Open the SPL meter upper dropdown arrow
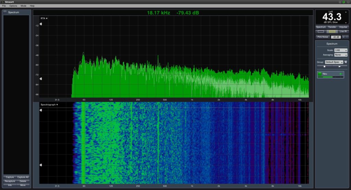The image size is (351, 190). [346, 12]
